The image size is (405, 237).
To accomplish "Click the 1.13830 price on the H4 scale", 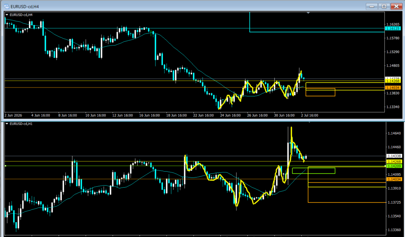I will click(x=393, y=93).
